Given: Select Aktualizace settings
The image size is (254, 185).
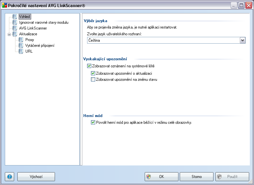Looking at the screenshot, I should coord(28,34).
